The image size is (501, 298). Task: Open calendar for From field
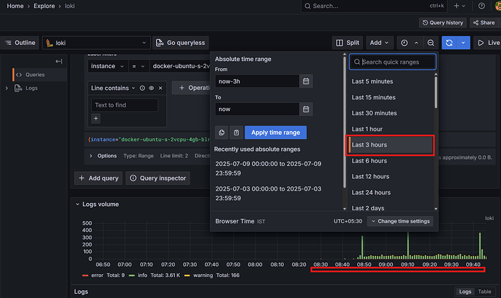[x=306, y=81]
